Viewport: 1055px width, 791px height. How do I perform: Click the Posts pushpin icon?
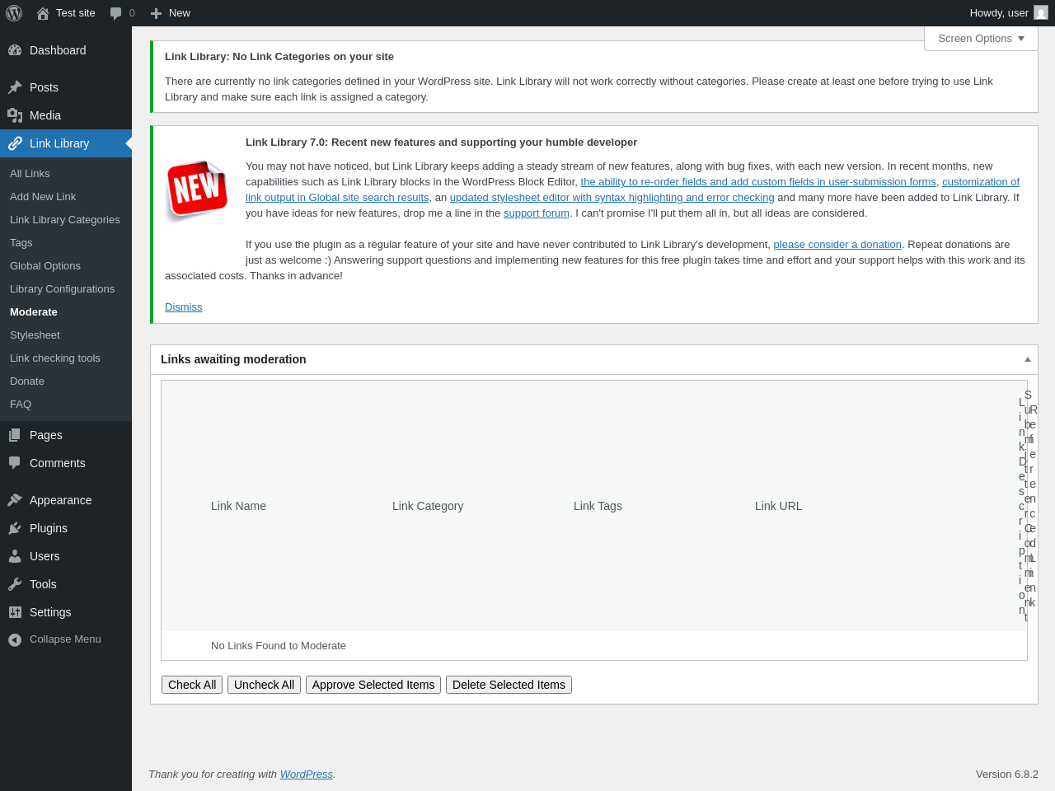tap(15, 87)
